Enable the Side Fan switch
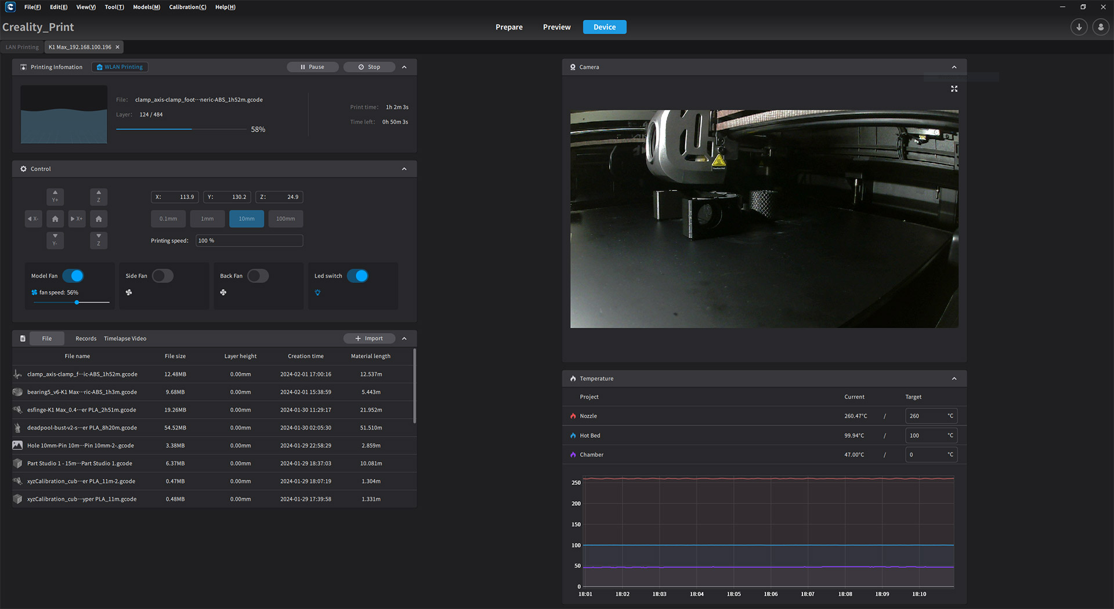The height and width of the screenshot is (609, 1114). 162,275
